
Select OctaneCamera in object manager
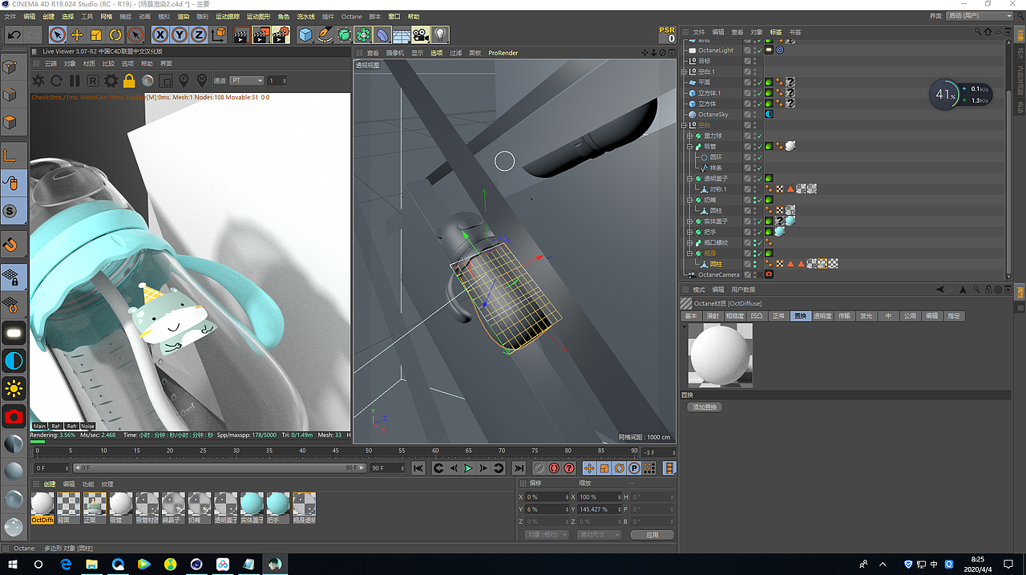tap(718, 275)
